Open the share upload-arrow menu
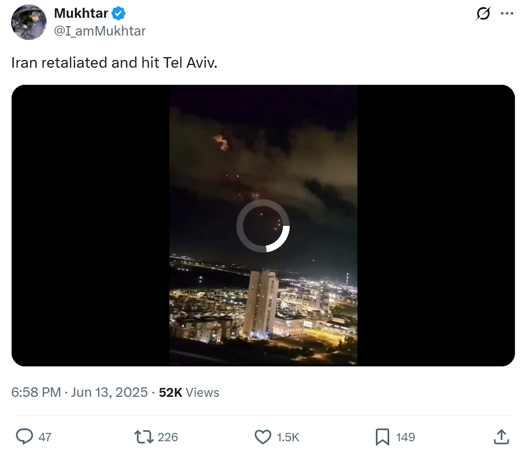526x454 pixels. (x=501, y=437)
